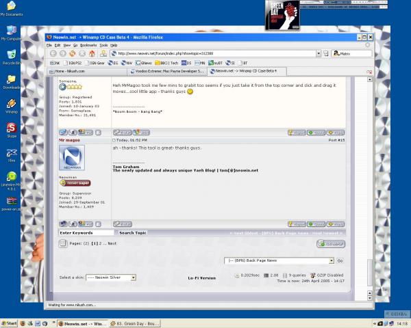Viewport: 411px width, 328px height.
Task: Open the Edit menu
Action: (58, 45)
